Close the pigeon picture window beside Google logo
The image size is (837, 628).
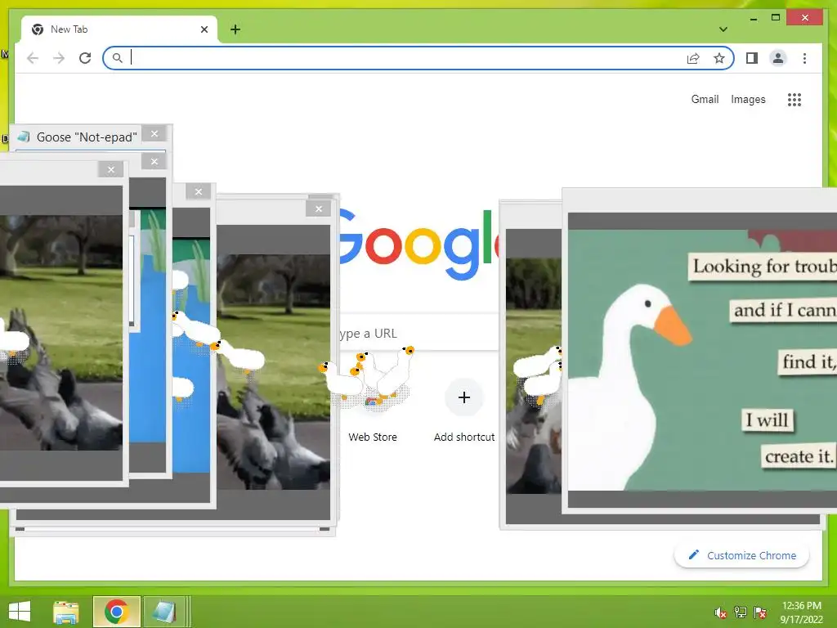(x=319, y=209)
